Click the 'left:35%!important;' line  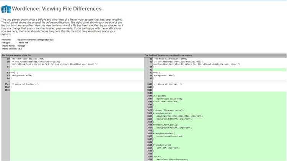[x=168, y=148]
